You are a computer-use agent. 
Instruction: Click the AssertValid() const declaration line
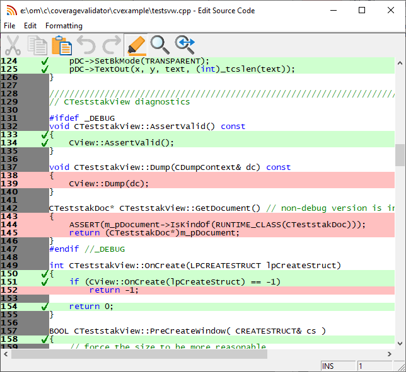[x=148, y=127]
